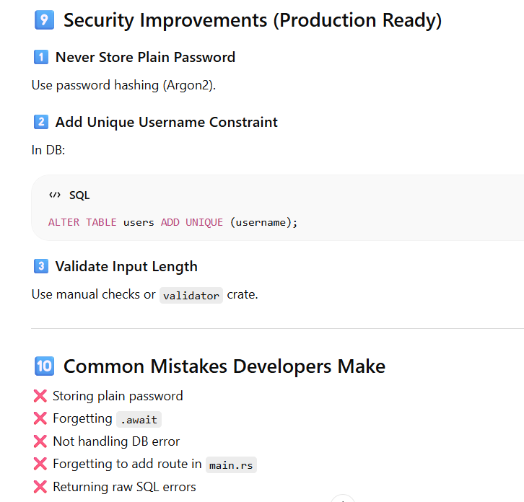
Task: Click the inline main.rs code snippet
Action: pos(231,465)
